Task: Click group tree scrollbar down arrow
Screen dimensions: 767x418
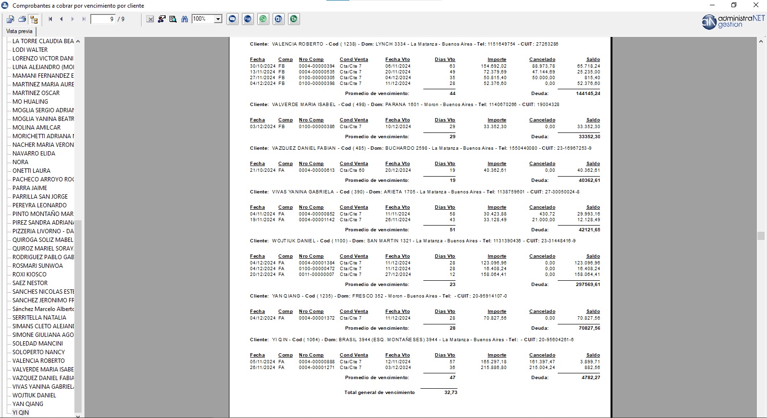Action: pos(78,416)
